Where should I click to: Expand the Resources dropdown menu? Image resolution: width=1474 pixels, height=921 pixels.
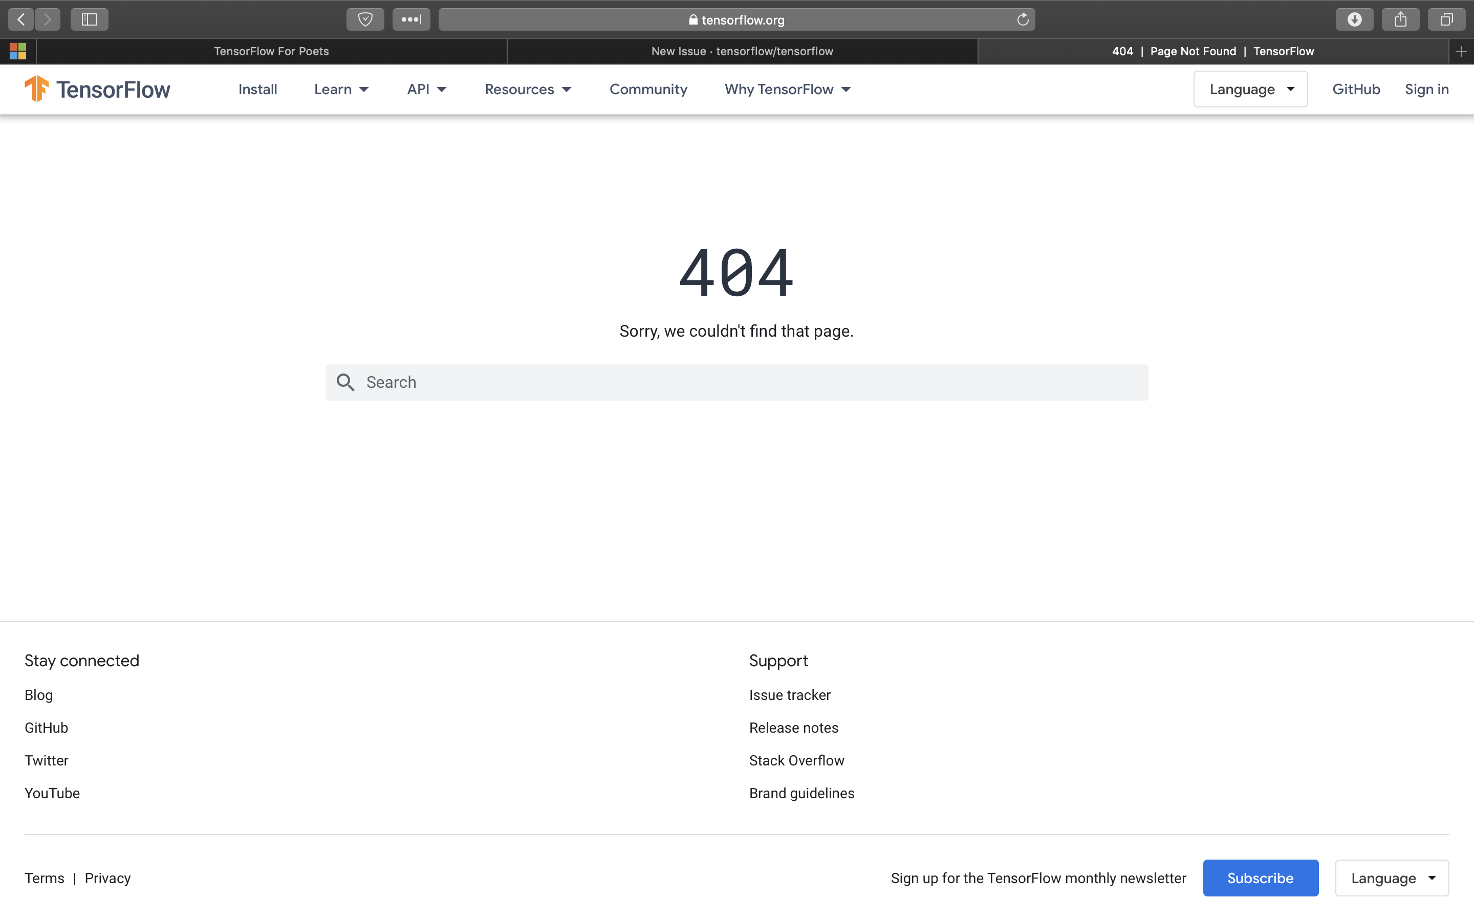pyautogui.click(x=528, y=89)
